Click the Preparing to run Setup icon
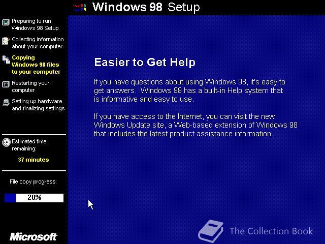Image resolution: width=325 pixels, height=244 pixels. 6,22
